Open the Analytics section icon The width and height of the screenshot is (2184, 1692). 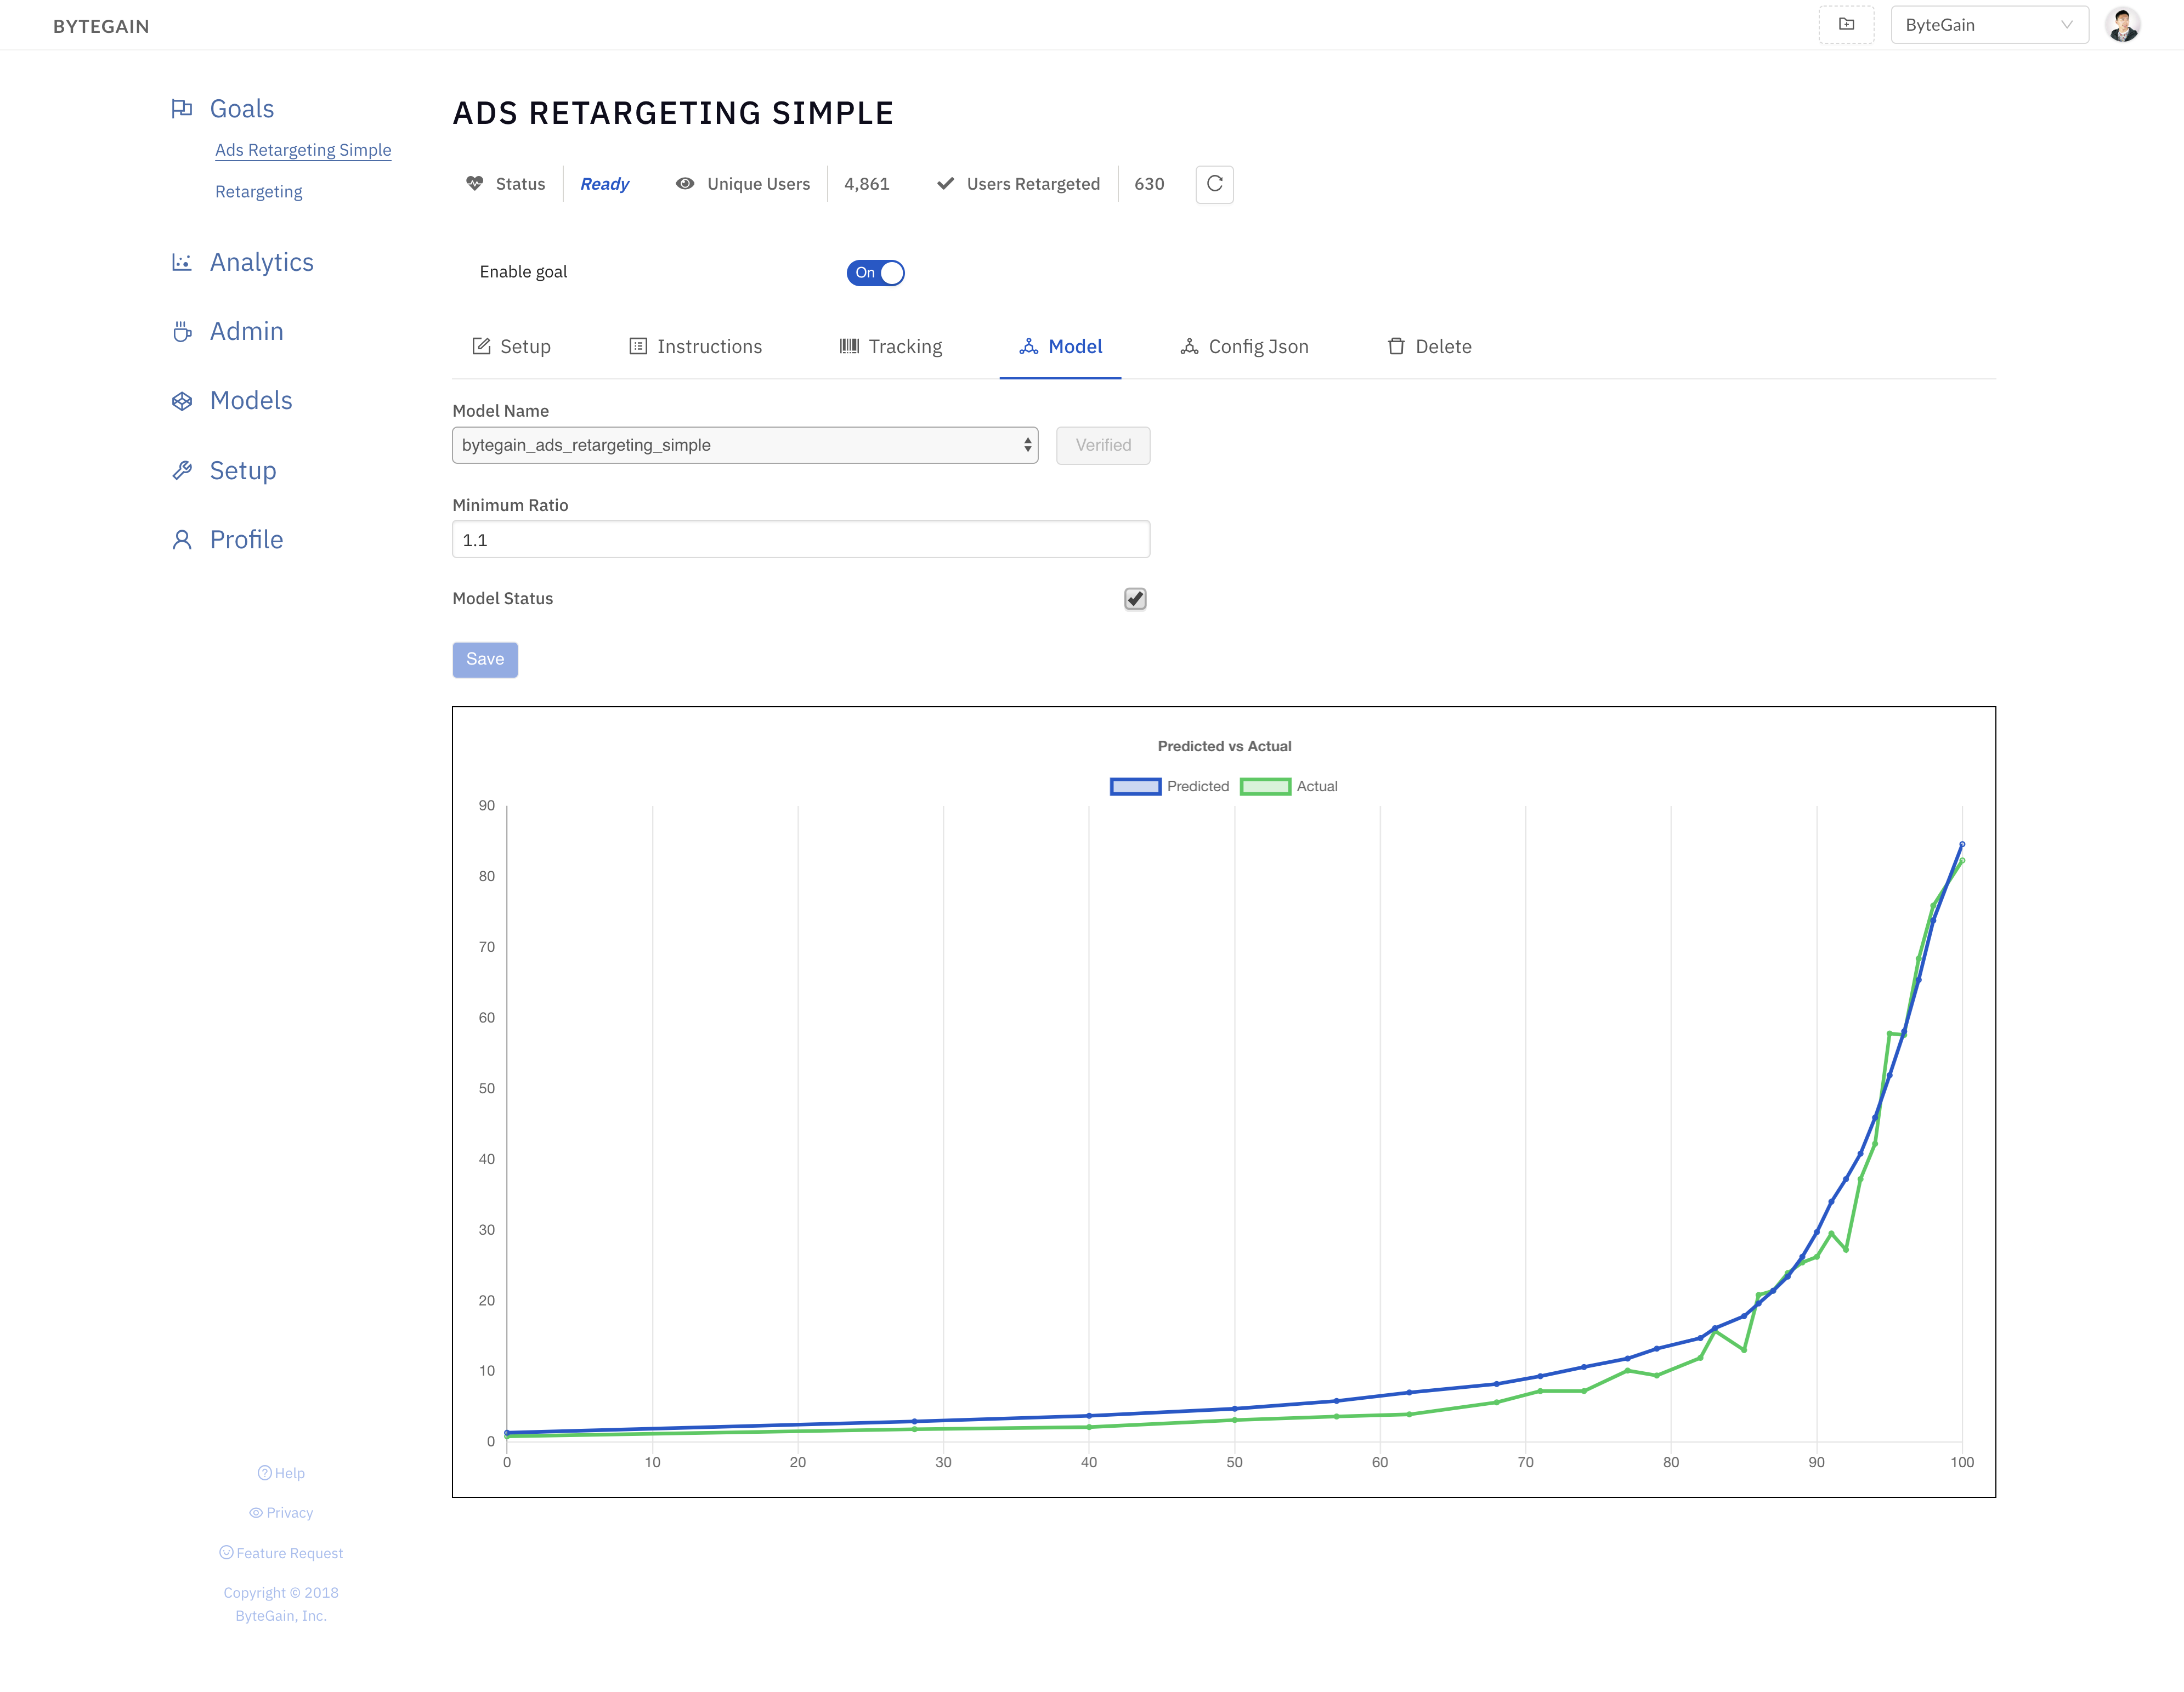182,261
